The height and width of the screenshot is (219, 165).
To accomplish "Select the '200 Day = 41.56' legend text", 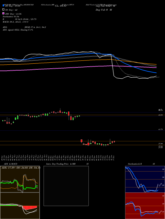I will [13, 14].
